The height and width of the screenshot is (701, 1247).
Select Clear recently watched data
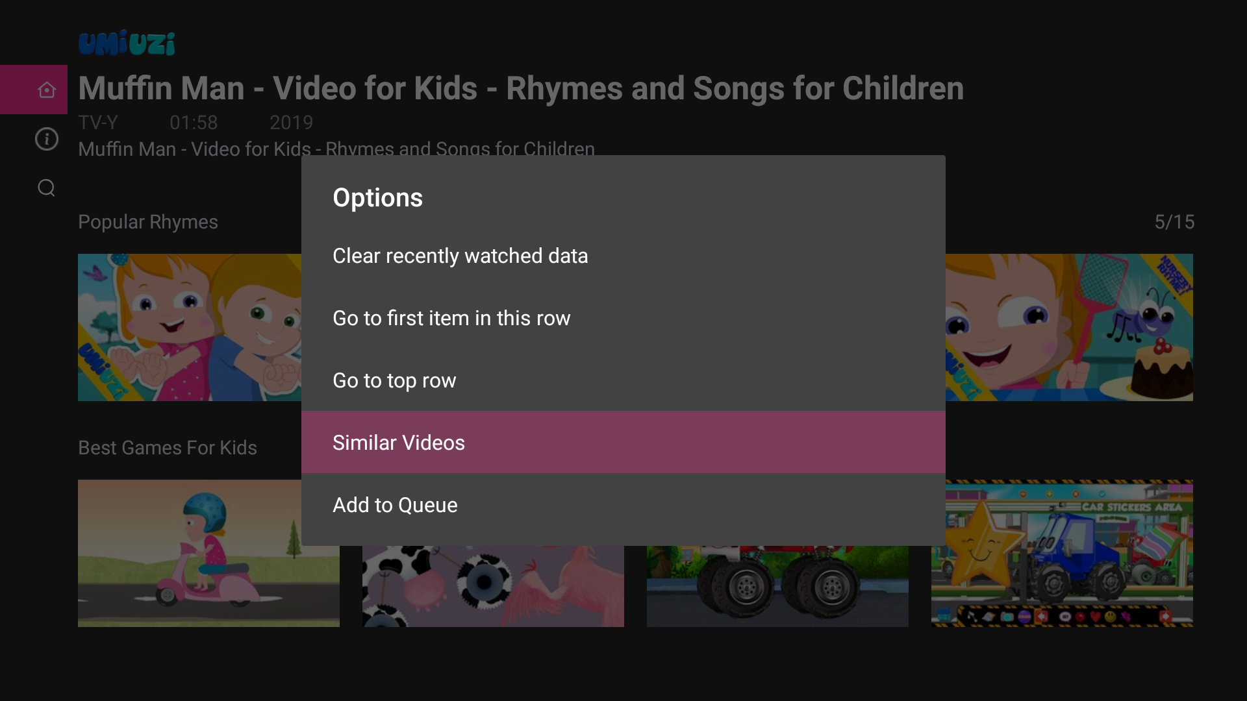pos(460,256)
